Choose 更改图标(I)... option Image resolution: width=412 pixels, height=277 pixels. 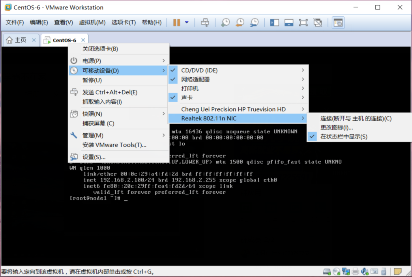click(x=360, y=127)
